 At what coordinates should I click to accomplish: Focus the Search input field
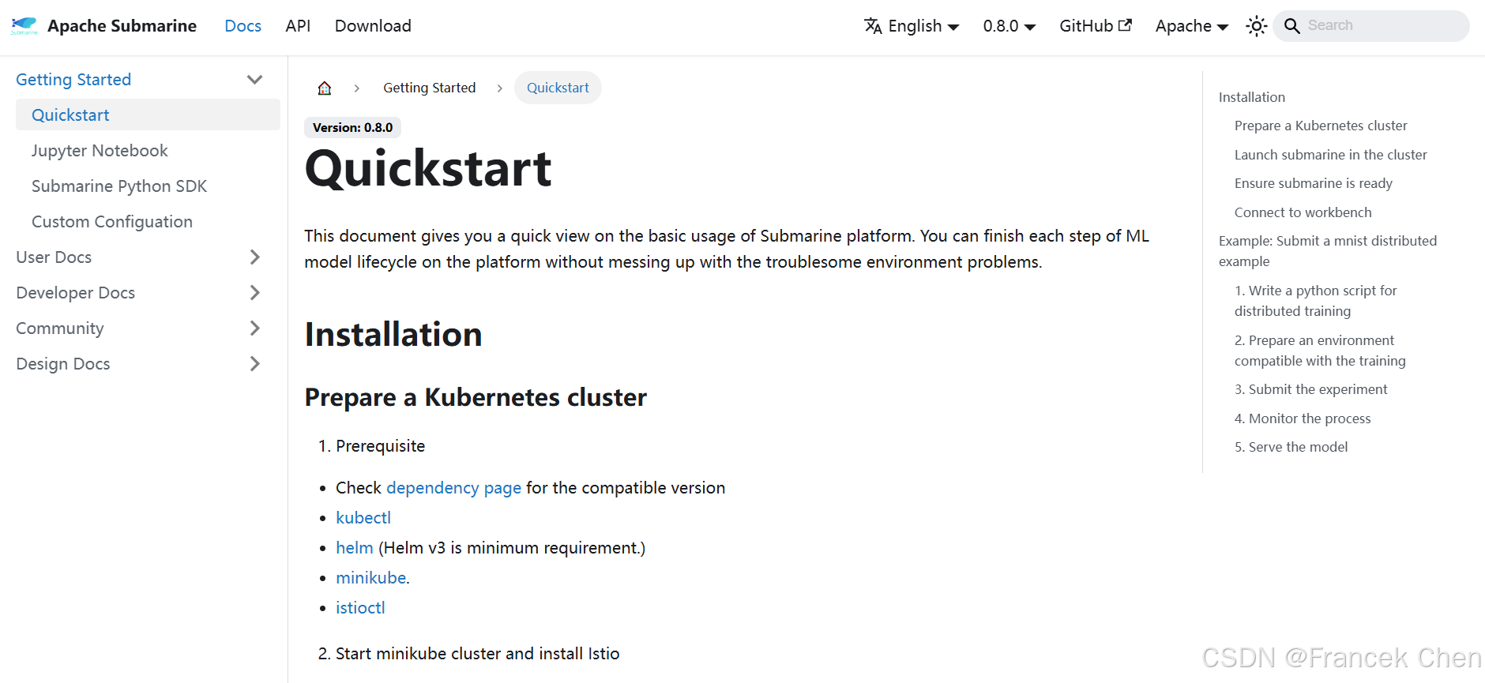(1382, 26)
